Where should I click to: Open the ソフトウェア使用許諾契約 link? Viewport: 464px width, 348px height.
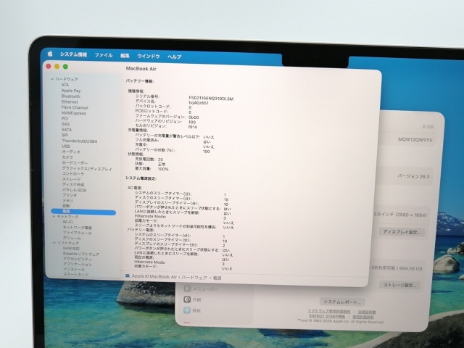[x=328, y=311]
